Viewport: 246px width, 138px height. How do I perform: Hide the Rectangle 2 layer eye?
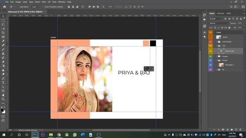[210, 65]
